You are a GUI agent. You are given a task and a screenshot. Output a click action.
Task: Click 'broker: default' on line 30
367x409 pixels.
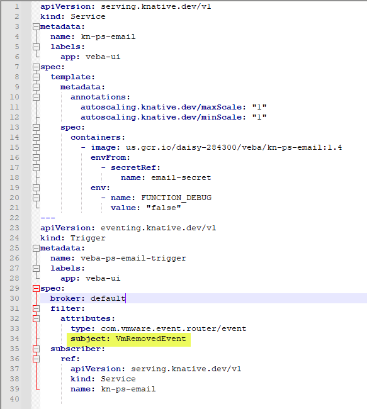pos(88,298)
